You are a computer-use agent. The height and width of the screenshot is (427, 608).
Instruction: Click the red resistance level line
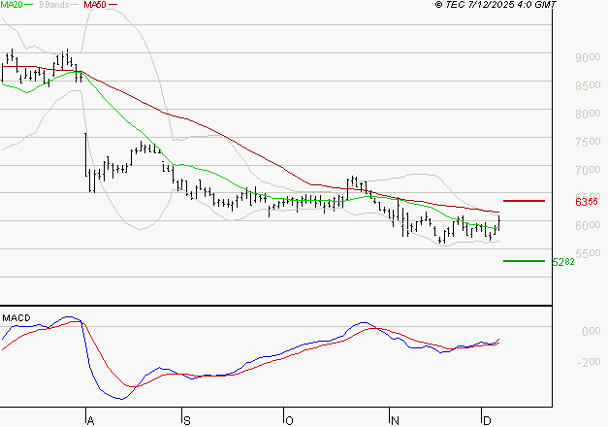[x=524, y=201]
